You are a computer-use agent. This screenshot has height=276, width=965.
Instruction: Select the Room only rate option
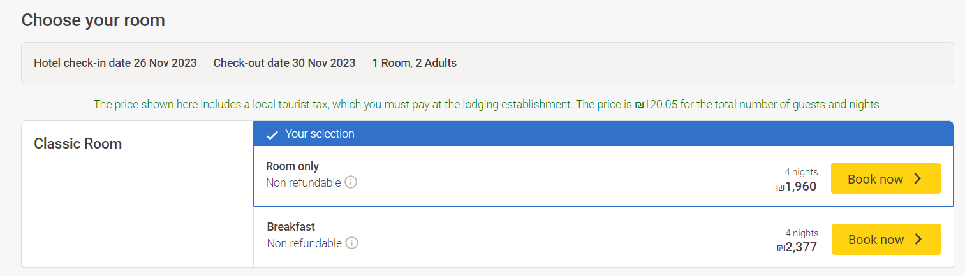click(603, 176)
